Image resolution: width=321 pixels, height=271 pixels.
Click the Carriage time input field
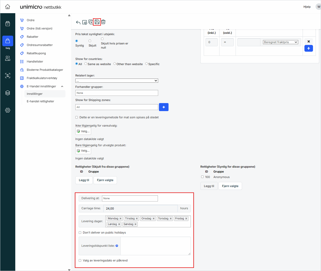[140, 208]
